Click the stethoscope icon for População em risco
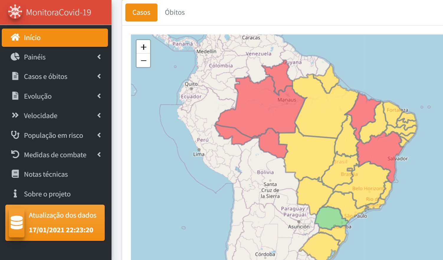Viewport: 443px width, 260px height. [x=15, y=135]
